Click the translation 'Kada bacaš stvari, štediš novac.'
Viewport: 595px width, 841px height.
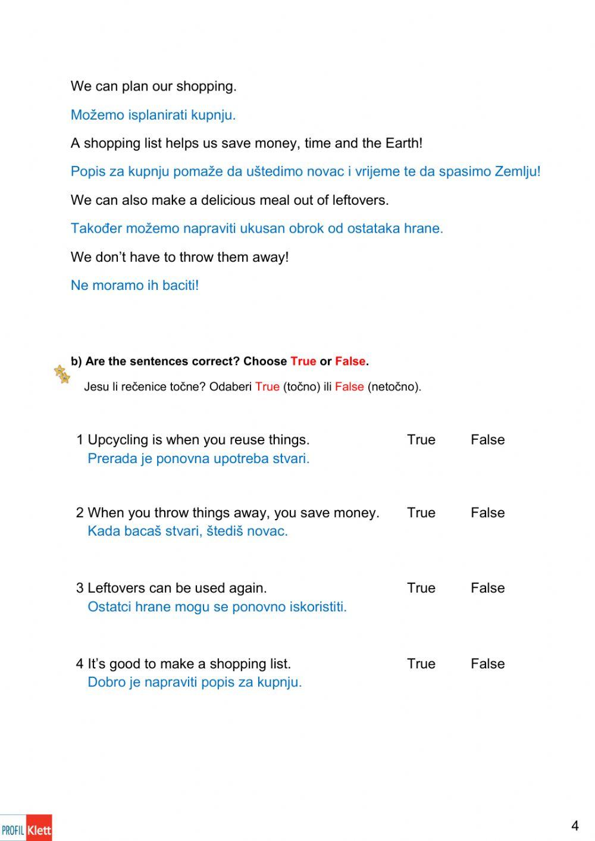click(187, 531)
